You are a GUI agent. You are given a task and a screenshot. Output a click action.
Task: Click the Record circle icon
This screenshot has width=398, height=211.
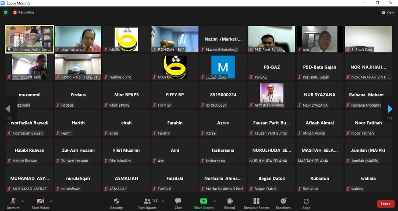click(x=230, y=201)
